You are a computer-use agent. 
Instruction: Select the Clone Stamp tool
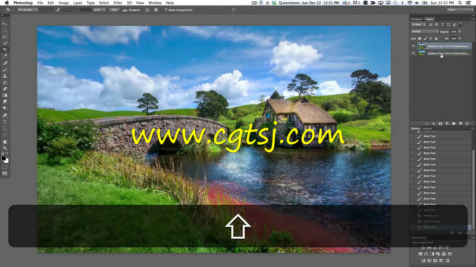click(5, 76)
